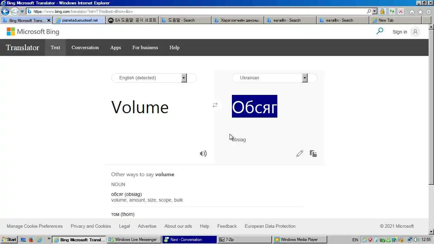Open IE tools gear menu
The height and width of the screenshot is (244, 434).
coord(429,12)
